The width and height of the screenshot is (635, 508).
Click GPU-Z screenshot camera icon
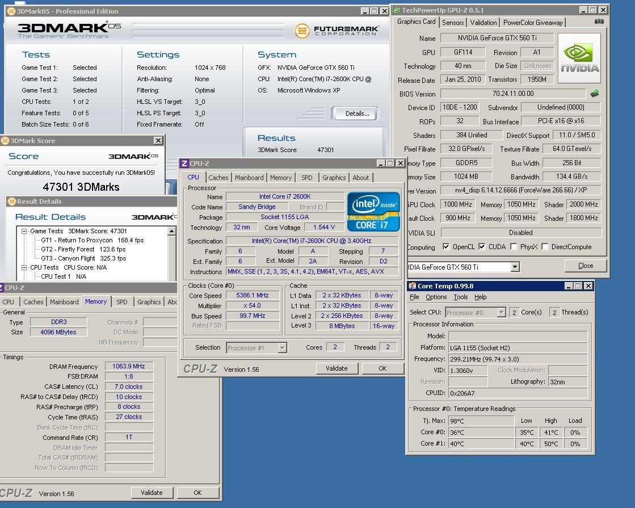click(x=599, y=22)
